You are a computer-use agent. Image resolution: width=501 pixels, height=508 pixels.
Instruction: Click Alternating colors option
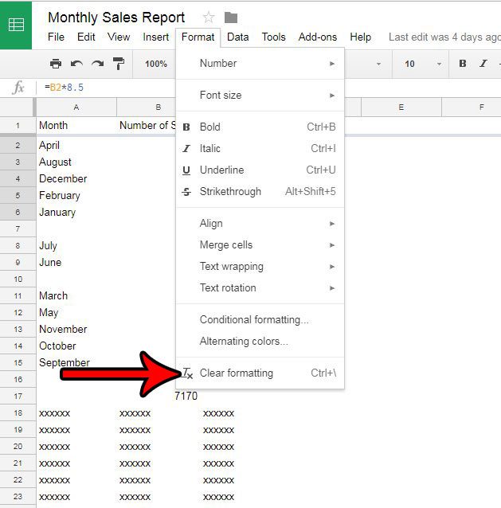[x=244, y=341]
